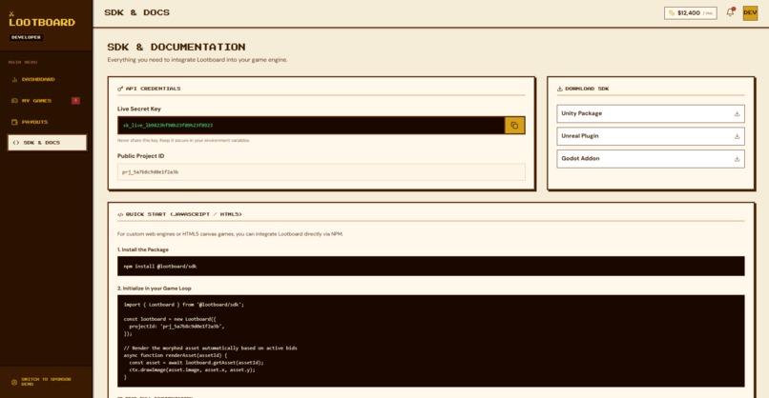The height and width of the screenshot is (398, 769).
Task: Click the Public Project ID field
Action: point(322,172)
